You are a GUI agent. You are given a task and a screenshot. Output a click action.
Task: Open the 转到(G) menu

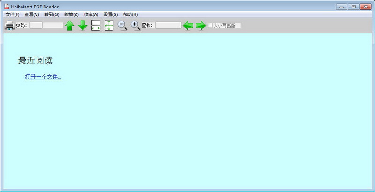click(52, 14)
